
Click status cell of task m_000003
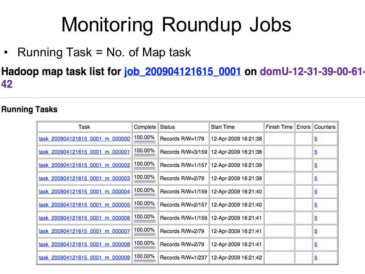coord(183,178)
